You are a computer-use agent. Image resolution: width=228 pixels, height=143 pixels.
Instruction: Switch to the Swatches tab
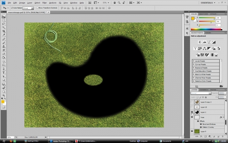click(203, 14)
